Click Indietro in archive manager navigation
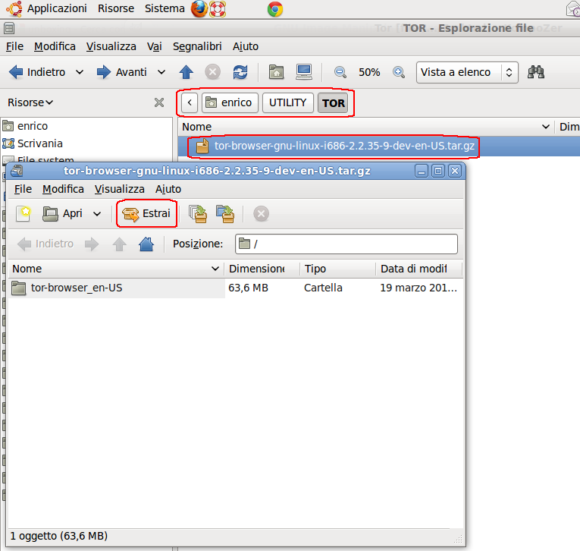The height and width of the screenshot is (551, 580). 45,244
